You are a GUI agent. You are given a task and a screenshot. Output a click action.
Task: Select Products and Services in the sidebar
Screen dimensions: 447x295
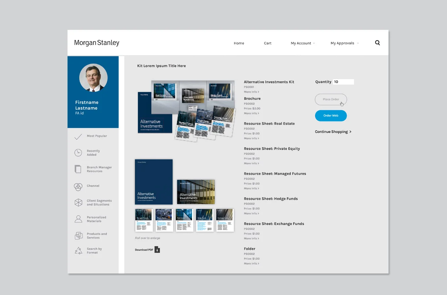click(x=97, y=236)
